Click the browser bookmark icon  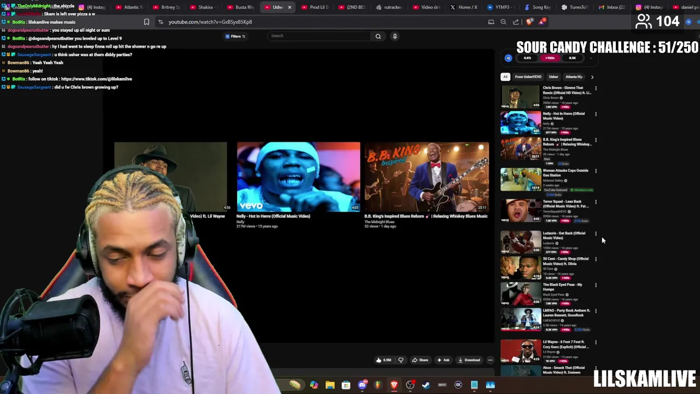pos(147,22)
